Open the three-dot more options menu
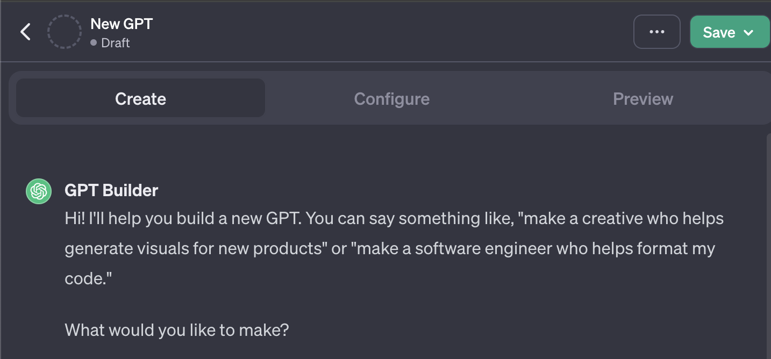 (x=656, y=32)
